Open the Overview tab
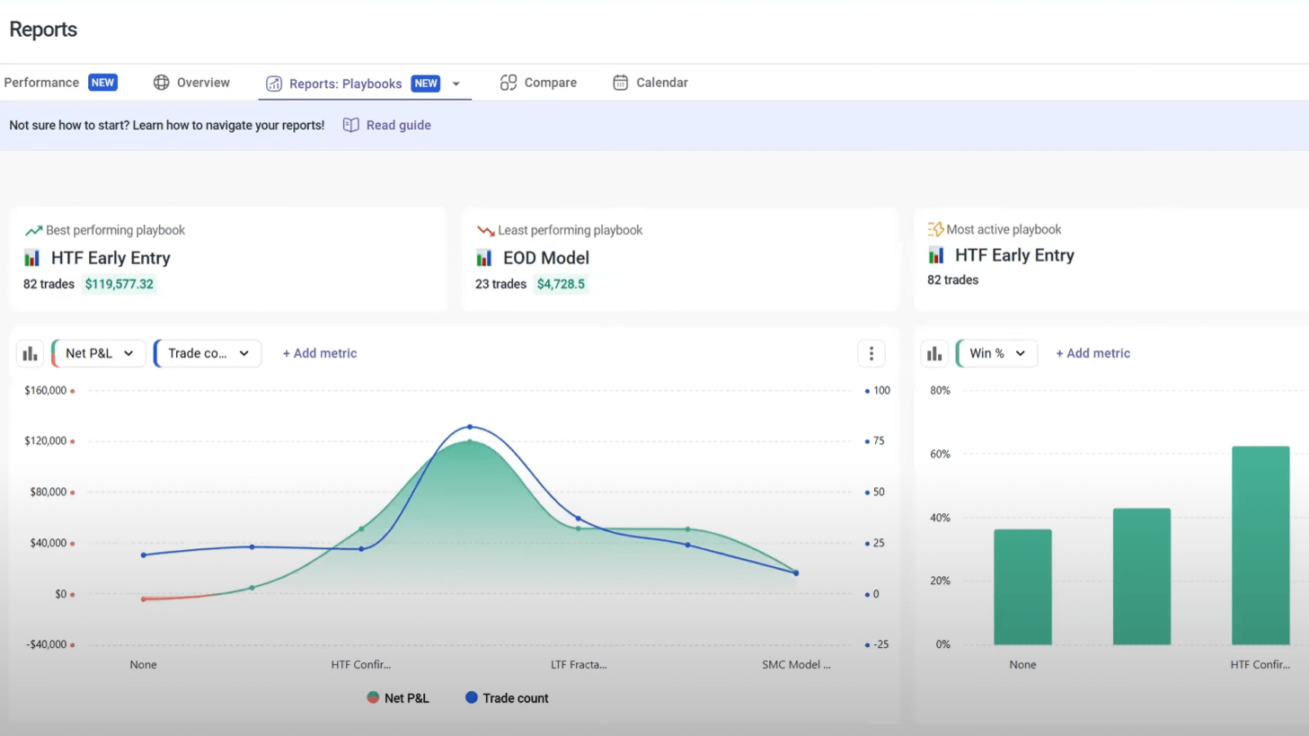Screen dimensions: 1309x736 coord(203,83)
